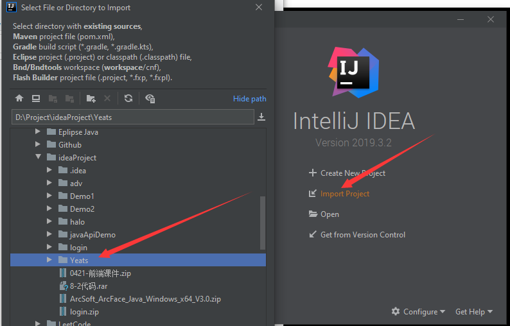Click the IntelliJ IDEA logo in welcome window
510x326 pixels.
tap(353, 73)
